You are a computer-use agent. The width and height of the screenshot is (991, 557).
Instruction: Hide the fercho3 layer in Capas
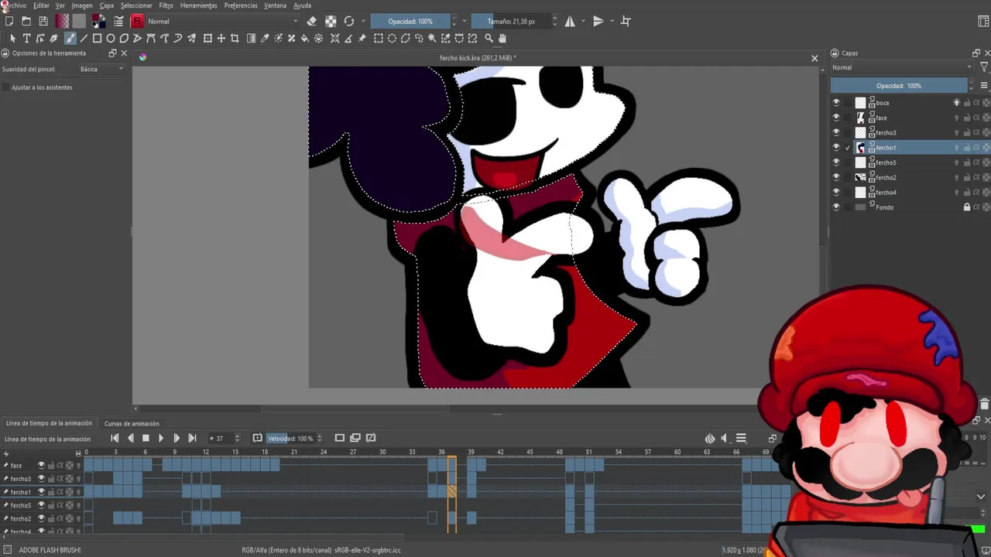(835, 132)
